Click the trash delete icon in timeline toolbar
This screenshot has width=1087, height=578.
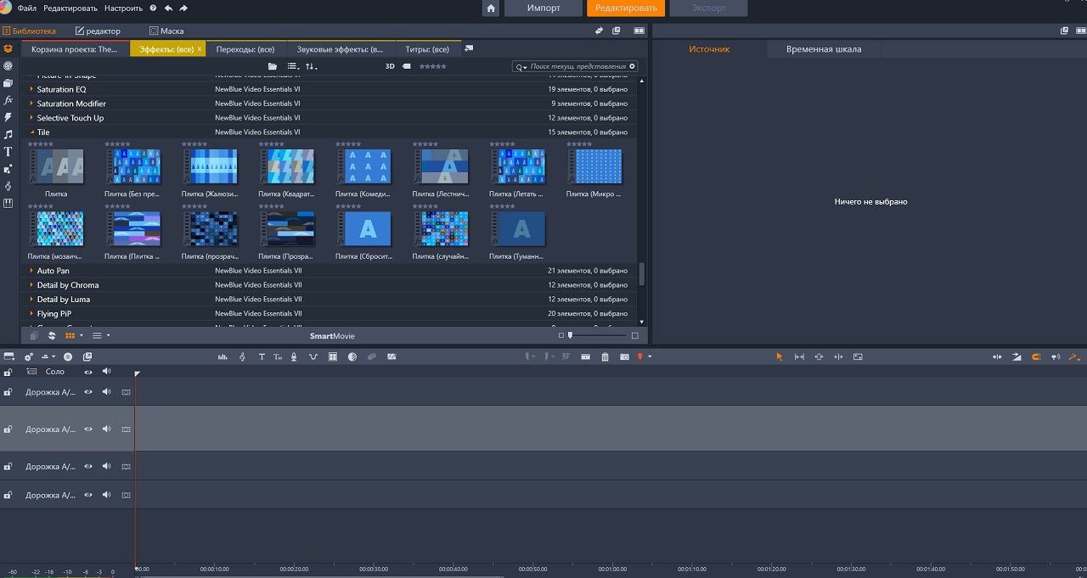605,357
